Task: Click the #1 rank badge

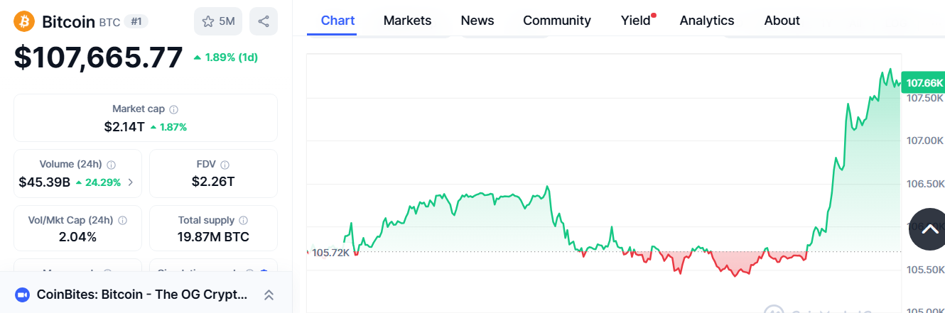Action: [x=136, y=21]
